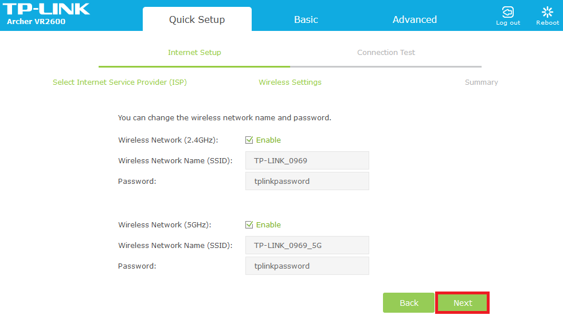Click the Wireless Network (5GHz) label
563x315 pixels.
165,225
